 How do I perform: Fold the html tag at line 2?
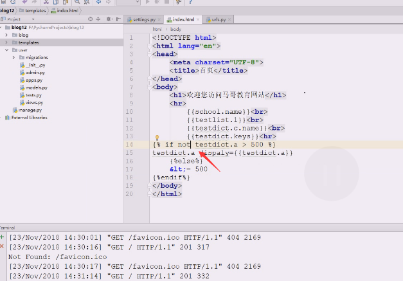click(149, 46)
